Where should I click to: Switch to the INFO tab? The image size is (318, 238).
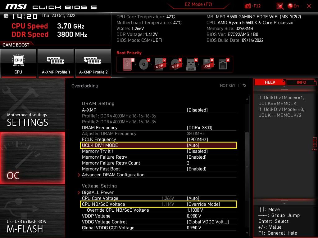click(x=301, y=82)
